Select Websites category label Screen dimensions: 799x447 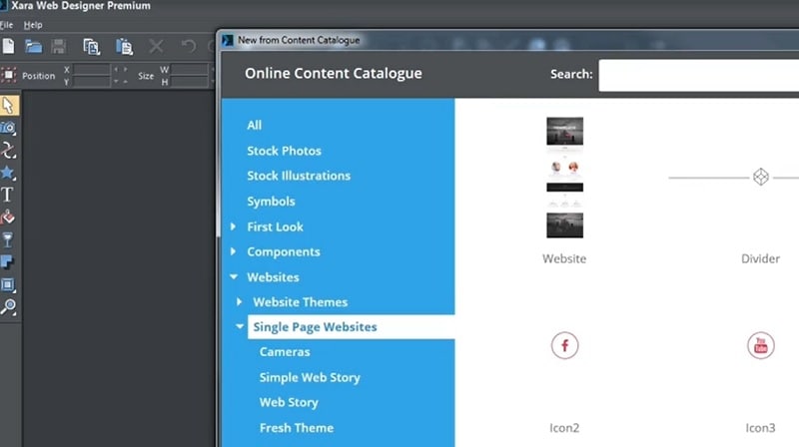(273, 277)
